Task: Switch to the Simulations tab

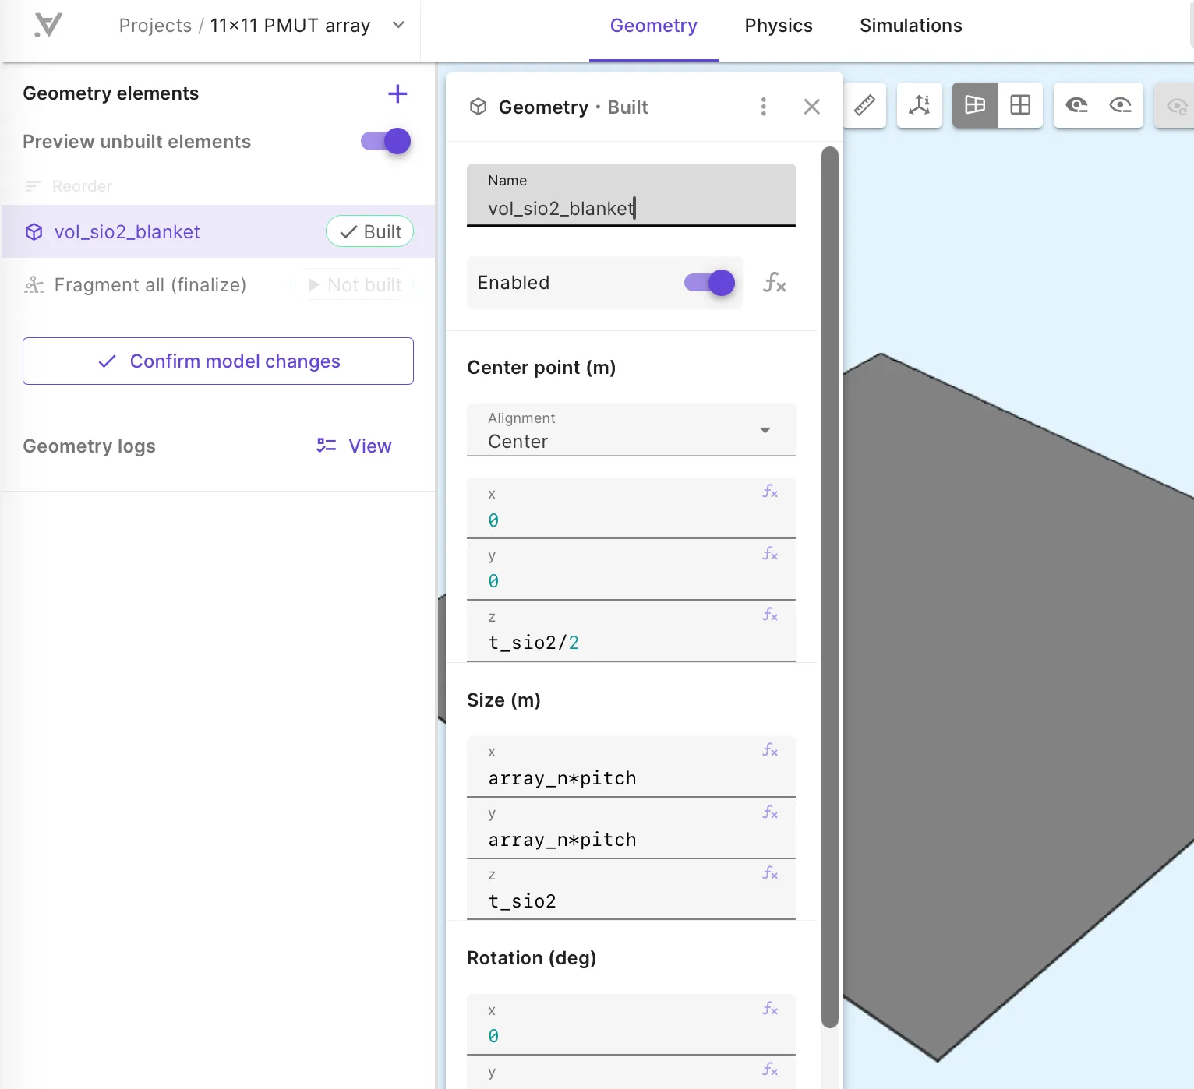Action: click(x=910, y=26)
